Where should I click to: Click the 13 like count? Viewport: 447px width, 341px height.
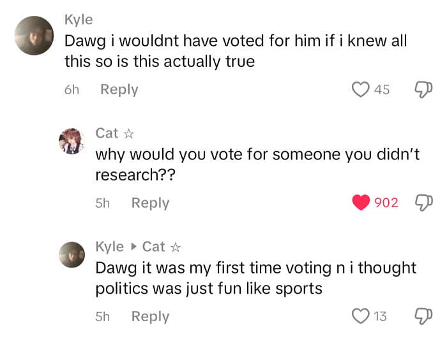[x=380, y=316]
